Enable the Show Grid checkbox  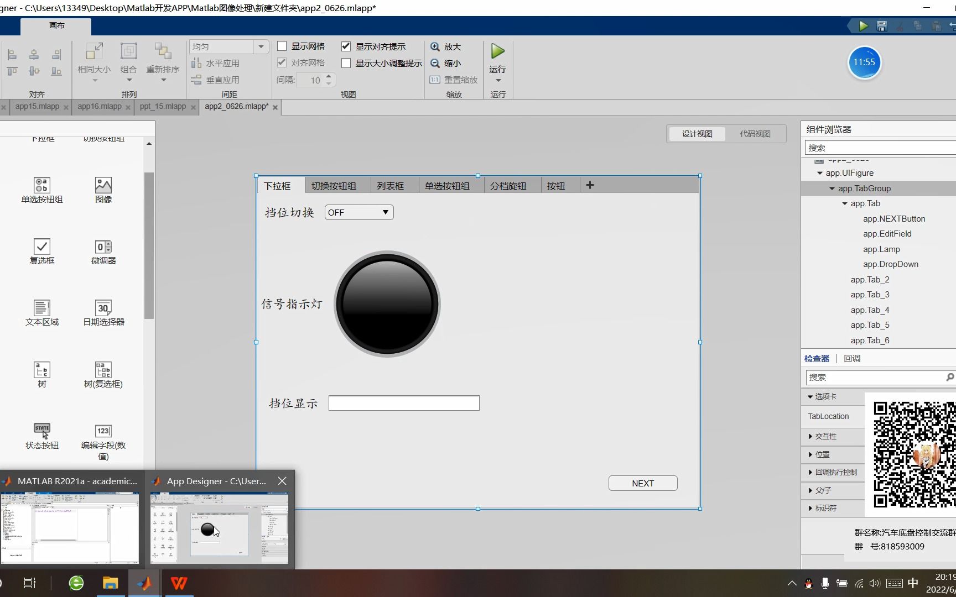click(x=282, y=46)
